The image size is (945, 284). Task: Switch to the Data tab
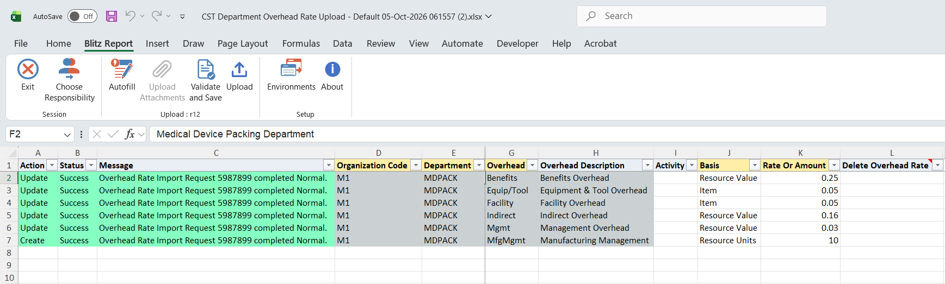tap(343, 43)
